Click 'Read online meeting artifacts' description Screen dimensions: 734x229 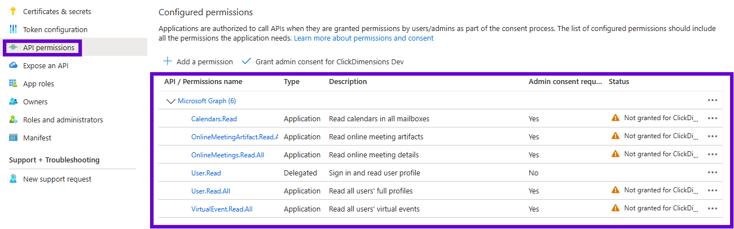[x=376, y=137]
